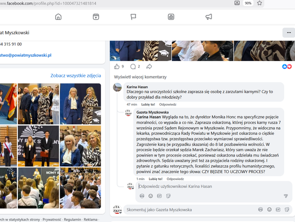The height and width of the screenshot is (222, 295).
Task: Click Reklama footer link
Action: [x=91, y=220]
